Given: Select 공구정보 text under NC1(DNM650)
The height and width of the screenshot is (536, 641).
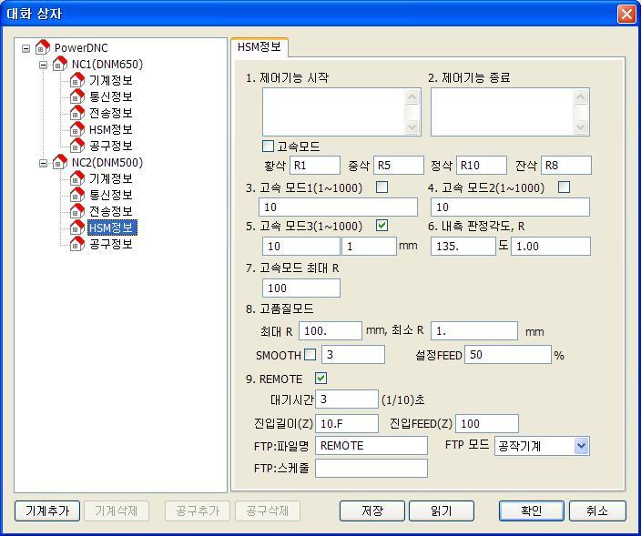Looking at the screenshot, I should 111,146.
